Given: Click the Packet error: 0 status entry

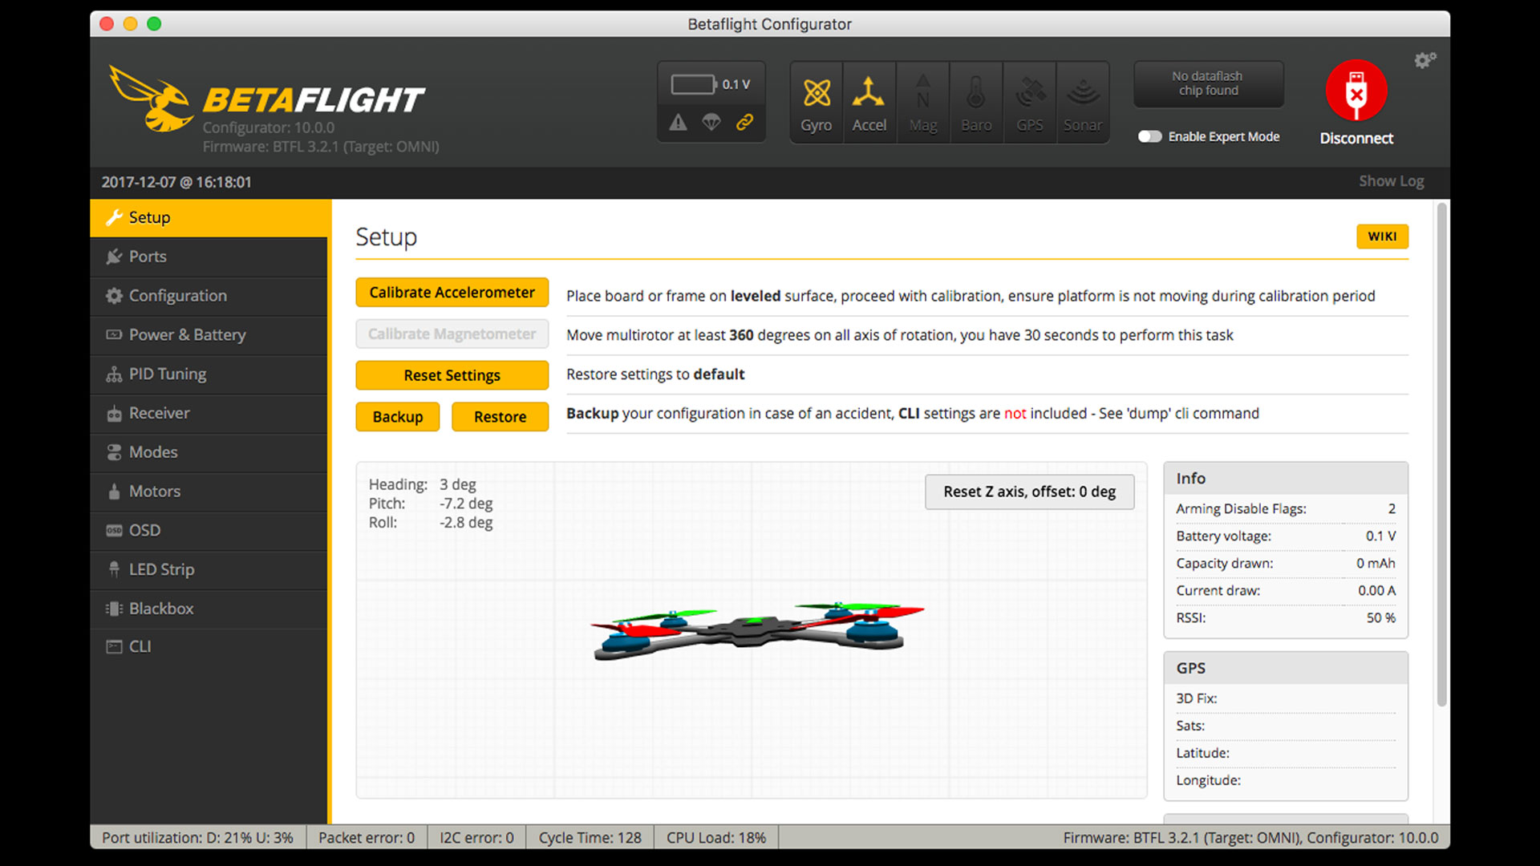Looking at the screenshot, I should [367, 837].
